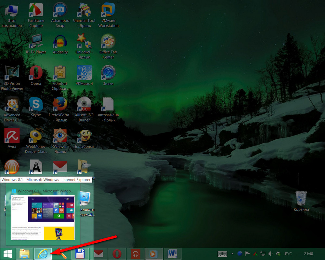Click Safely Remove Hardware tray icon

point(278,253)
